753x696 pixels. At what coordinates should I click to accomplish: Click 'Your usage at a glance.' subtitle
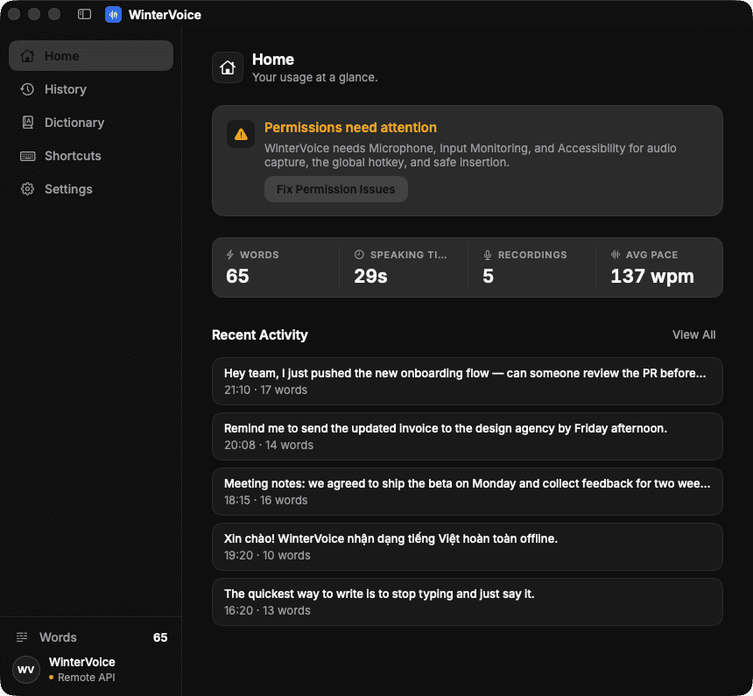315,78
